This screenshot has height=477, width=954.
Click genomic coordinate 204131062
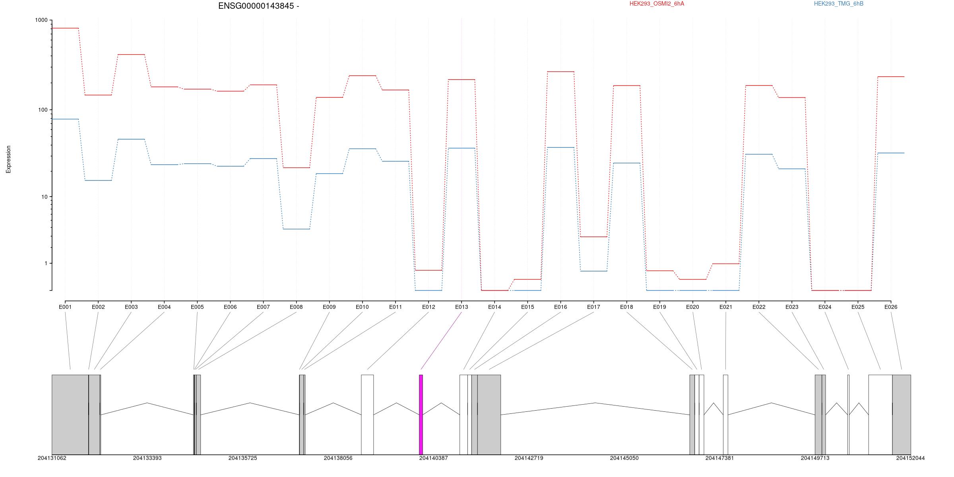click(x=52, y=458)
